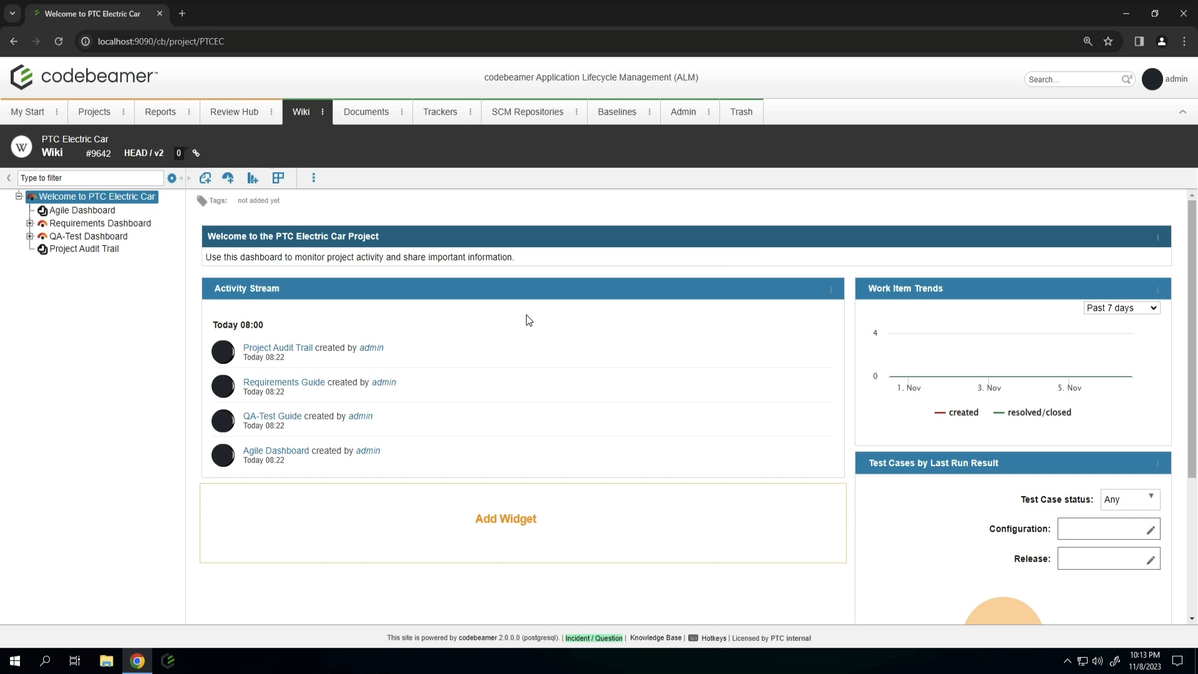Open the wiki page settings gear icon
Image resolution: width=1198 pixels, height=674 pixels.
pos(173,178)
